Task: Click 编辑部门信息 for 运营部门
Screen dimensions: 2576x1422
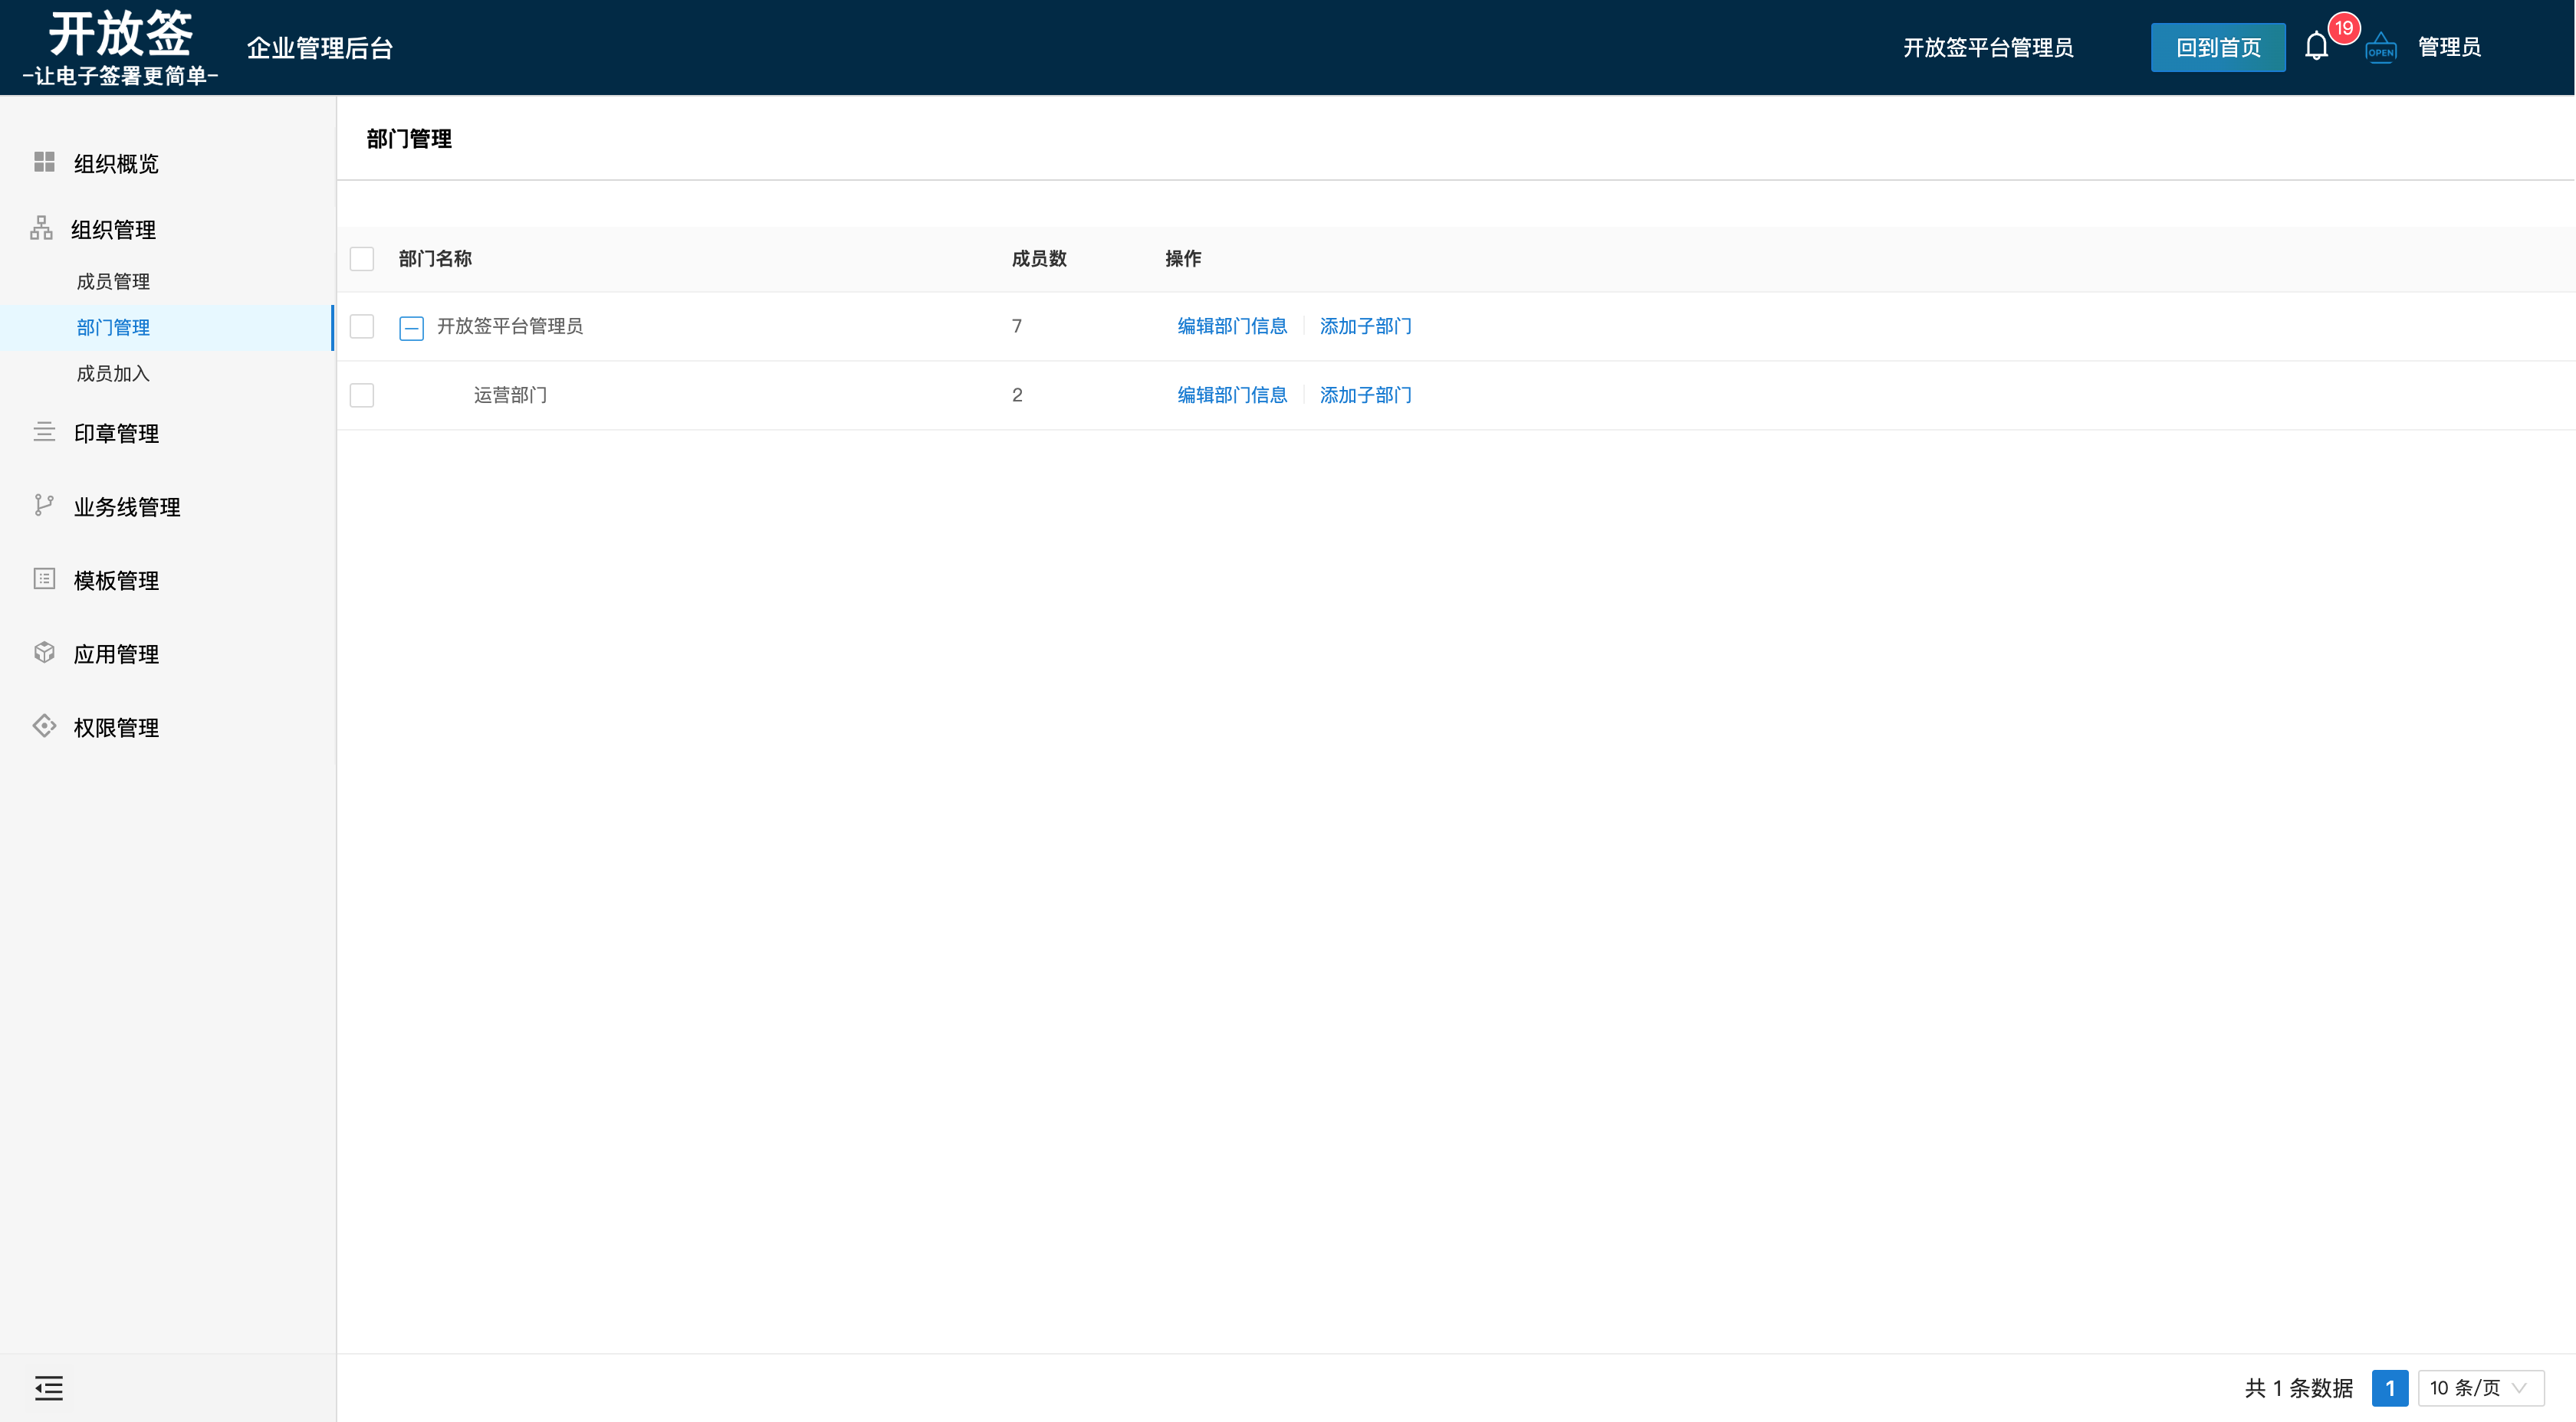Action: click(x=1232, y=395)
